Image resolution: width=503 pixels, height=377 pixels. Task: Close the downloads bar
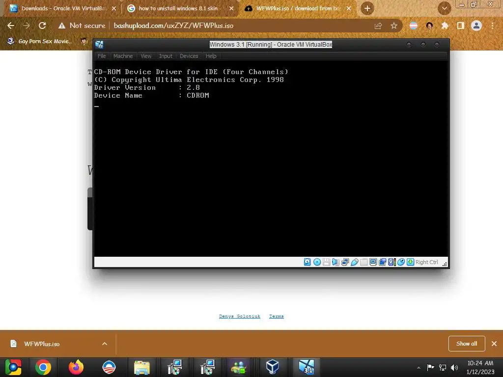click(x=494, y=344)
